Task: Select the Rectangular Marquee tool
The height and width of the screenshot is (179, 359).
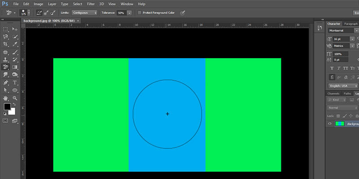Action: tap(5, 29)
